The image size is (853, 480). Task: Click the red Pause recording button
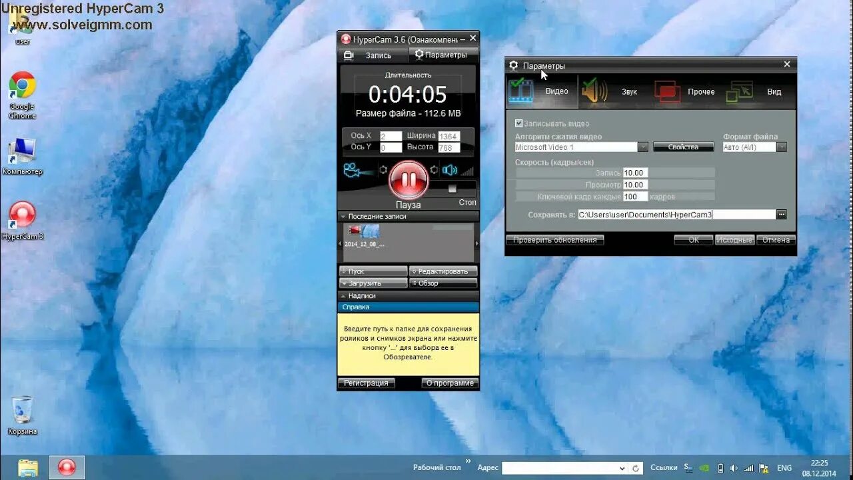click(x=409, y=179)
